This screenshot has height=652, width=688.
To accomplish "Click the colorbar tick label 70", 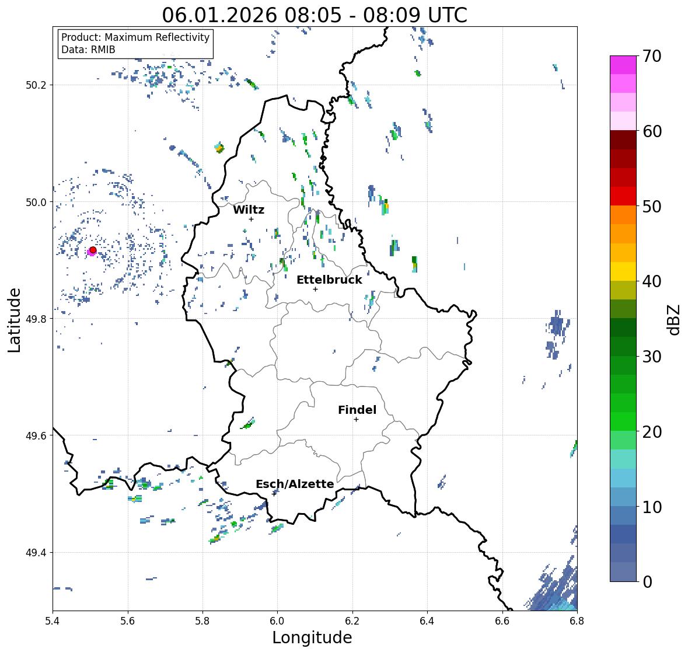I will (652, 56).
